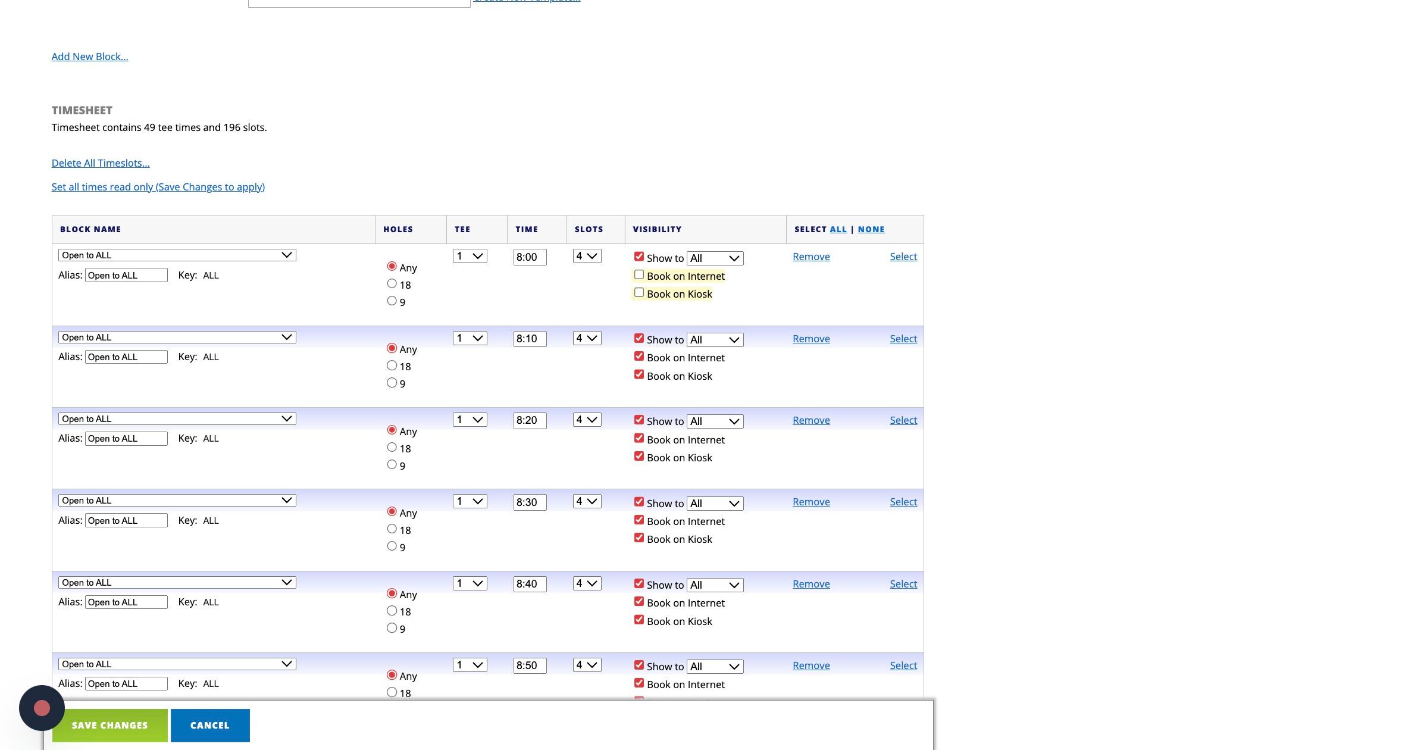Open Show to All dropdown for 8:40
1402x750 pixels.
click(715, 585)
